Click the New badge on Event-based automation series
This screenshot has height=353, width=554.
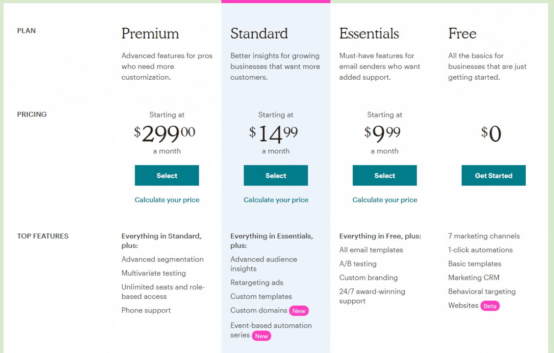[x=261, y=336]
